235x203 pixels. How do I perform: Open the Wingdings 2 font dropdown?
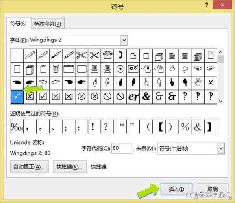click(x=124, y=40)
